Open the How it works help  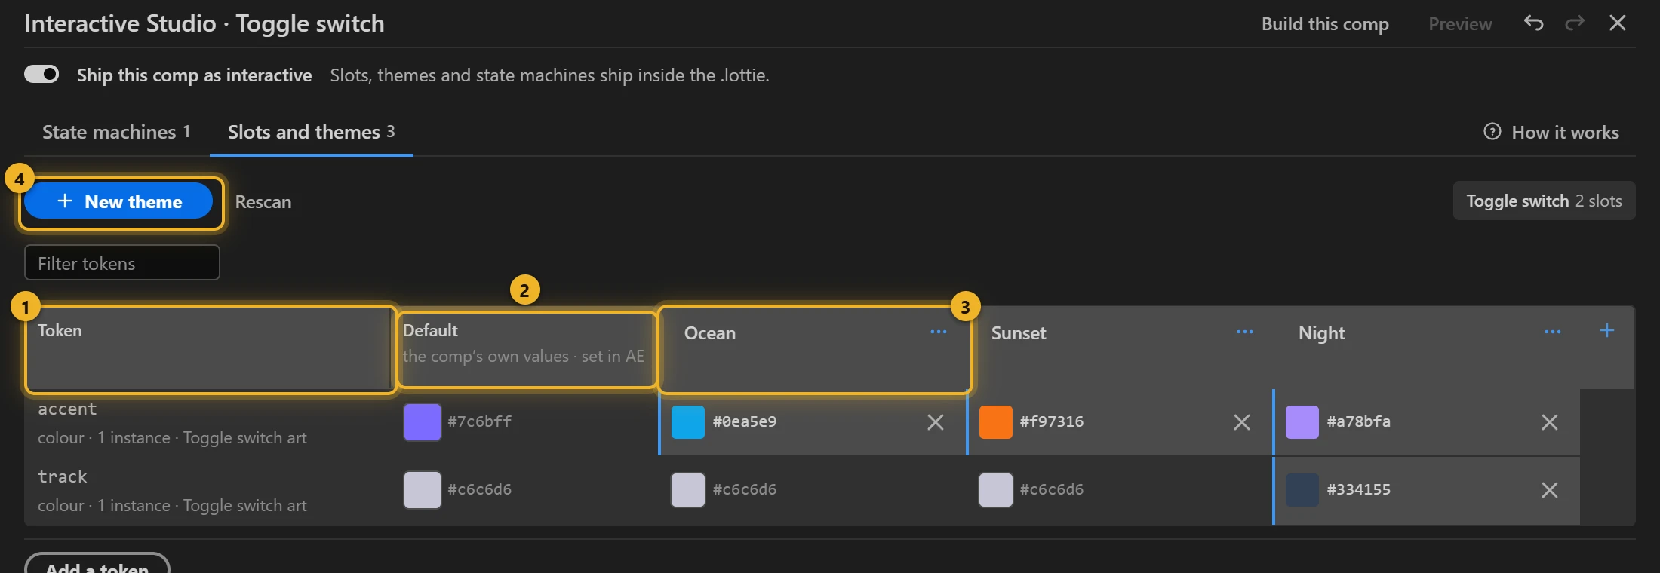click(x=1551, y=132)
